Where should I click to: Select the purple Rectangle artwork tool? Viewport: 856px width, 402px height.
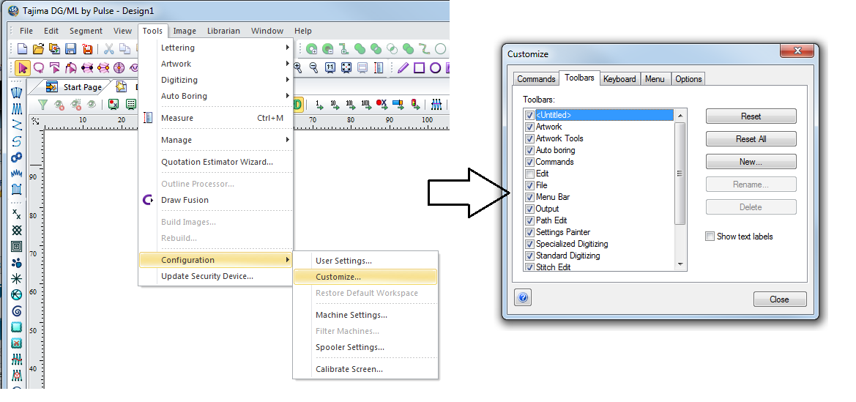click(x=420, y=67)
